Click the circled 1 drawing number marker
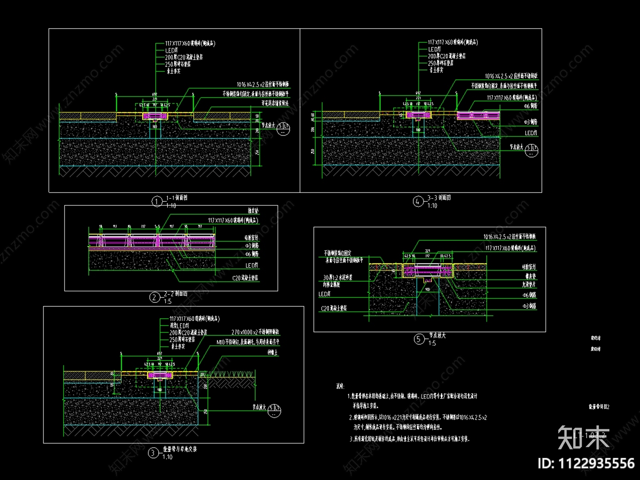The image size is (640, 480). 157,201
